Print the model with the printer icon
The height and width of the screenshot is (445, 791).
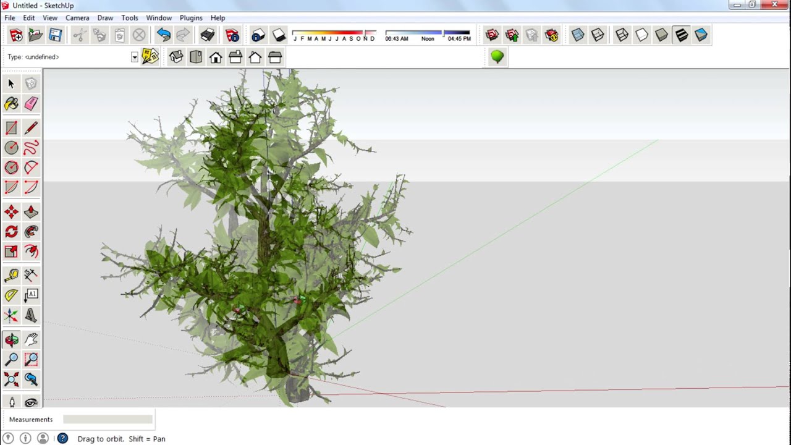click(x=208, y=35)
